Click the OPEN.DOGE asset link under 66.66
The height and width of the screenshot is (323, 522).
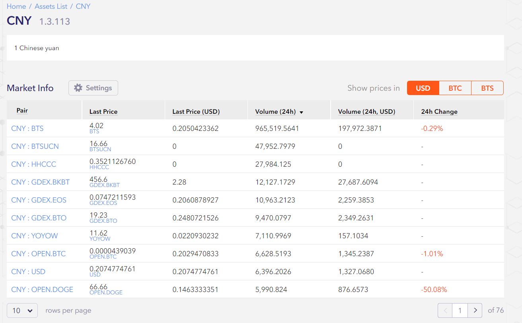pos(106,292)
